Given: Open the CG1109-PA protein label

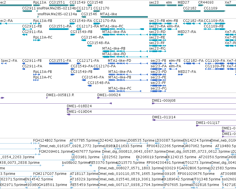Looking at the screenshot, I should tap(215, 61).
